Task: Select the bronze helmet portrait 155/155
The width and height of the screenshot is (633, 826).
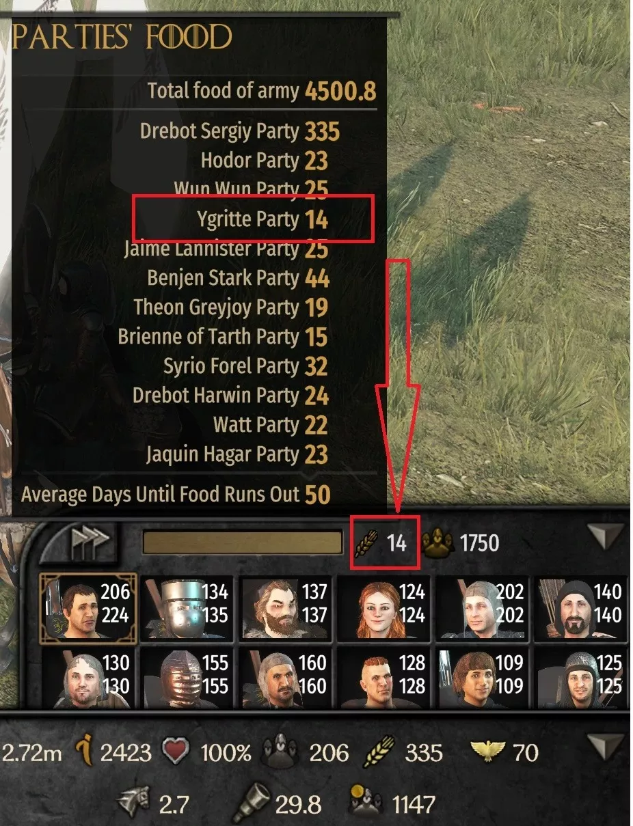Action: click(186, 678)
